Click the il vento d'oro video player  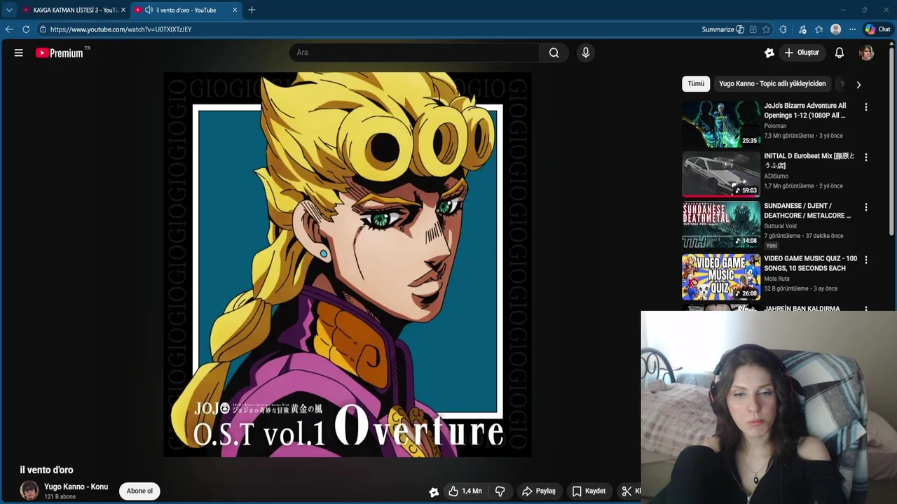(348, 265)
